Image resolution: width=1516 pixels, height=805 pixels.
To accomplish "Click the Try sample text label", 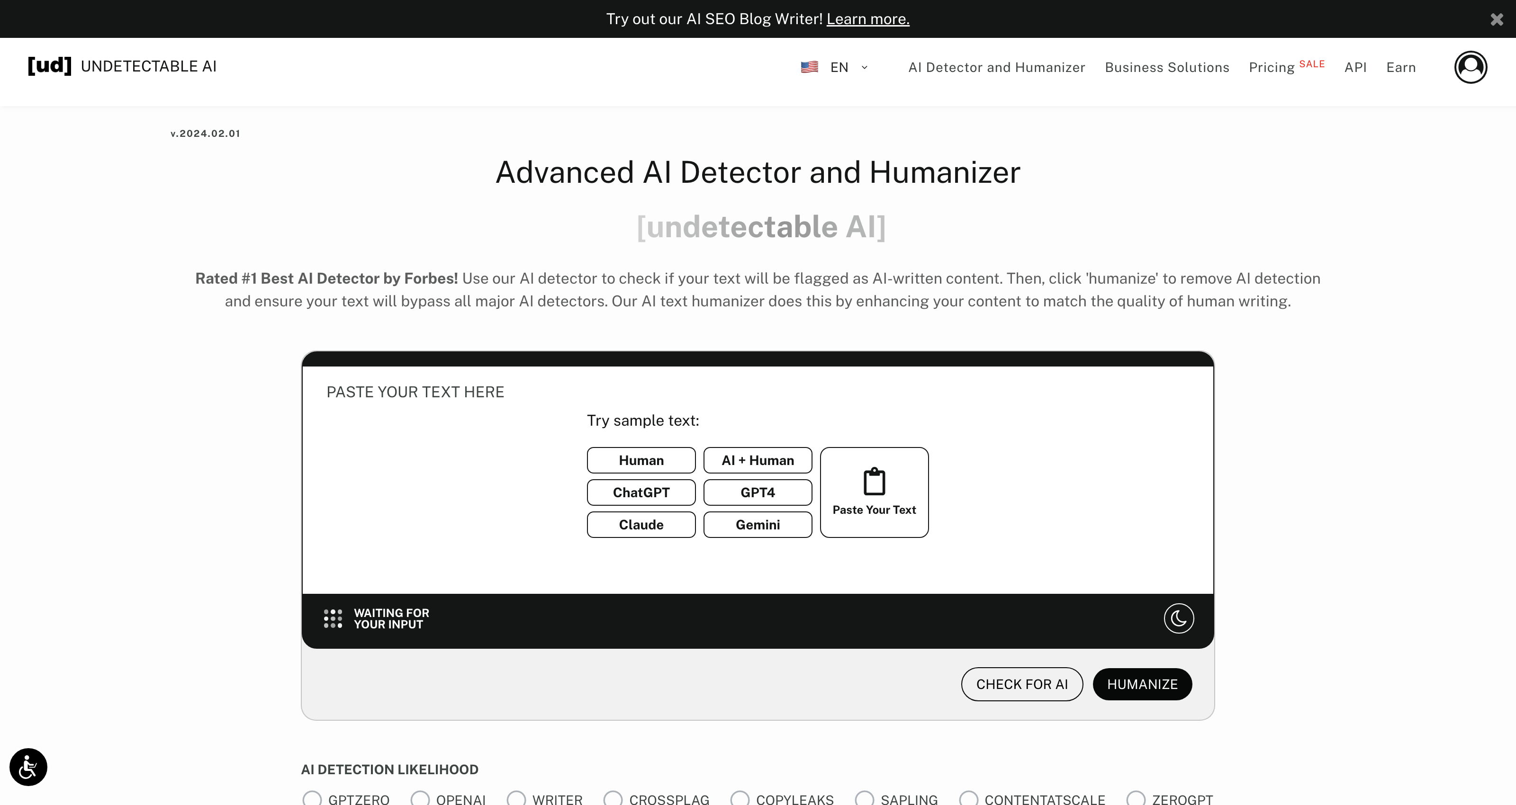I will pos(643,421).
